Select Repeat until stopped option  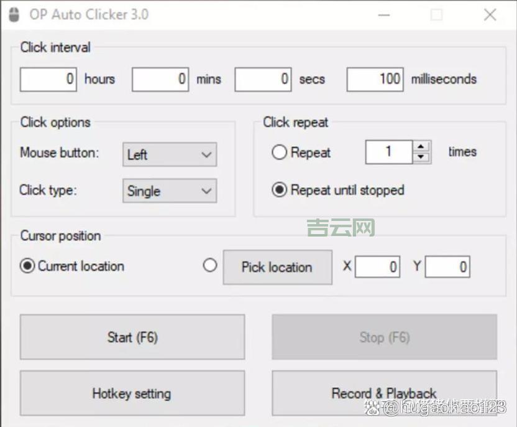point(280,190)
